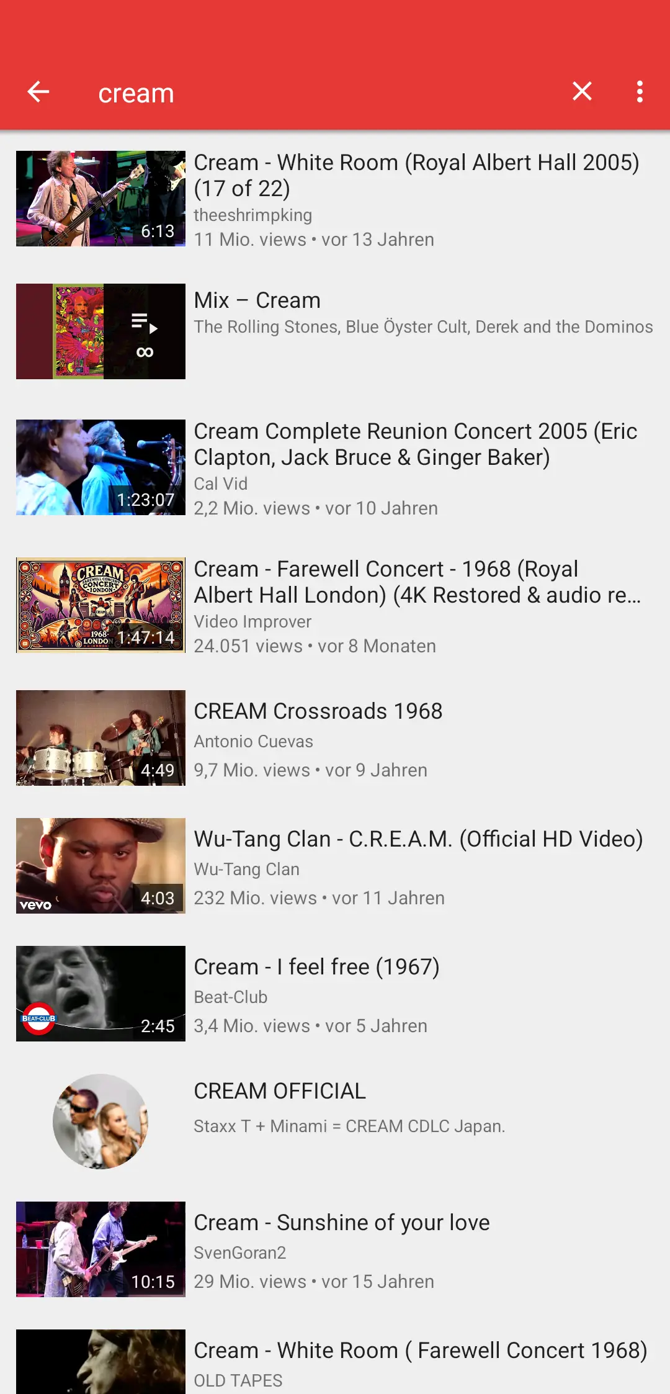This screenshot has width=670, height=1394.
Task: Open CREAM OFFICIAL channel title
Action: click(x=280, y=1091)
